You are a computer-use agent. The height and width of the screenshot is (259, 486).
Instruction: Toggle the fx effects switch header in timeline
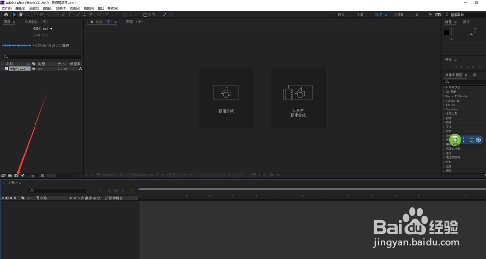tap(83, 198)
